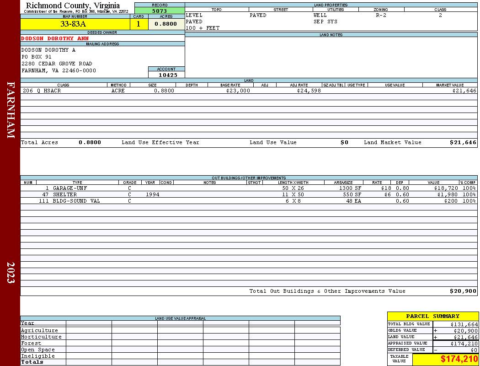
Task: Click garage area 1300 SF
Action: point(350,188)
